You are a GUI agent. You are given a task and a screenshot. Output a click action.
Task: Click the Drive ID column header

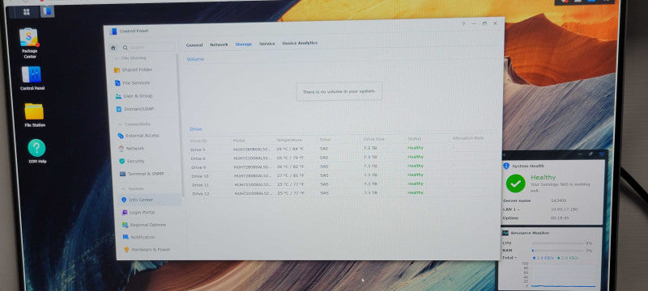(198, 141)
